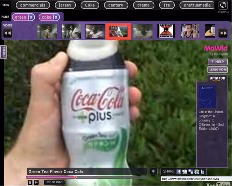Share on StumbleUpon
Image resolution: width=232 pixels, height=186 pixels.
pos(197,172)
